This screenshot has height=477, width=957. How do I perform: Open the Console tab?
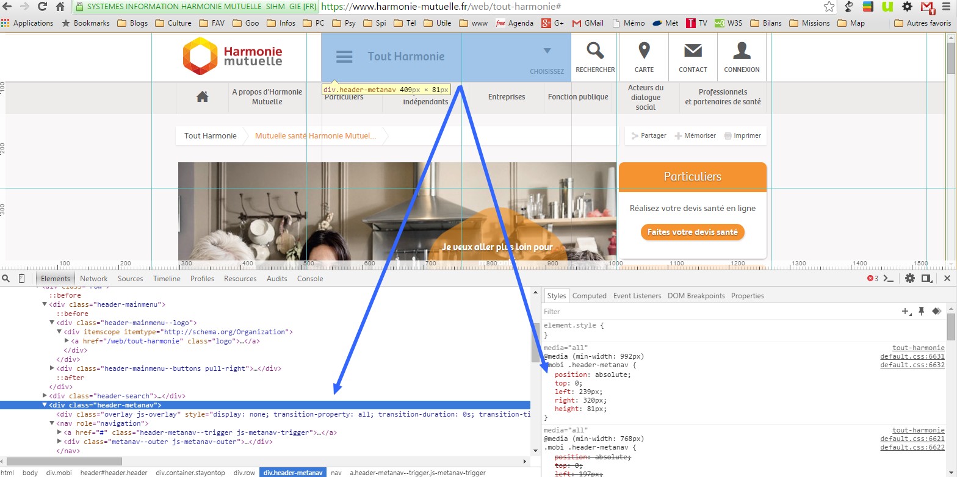[x=310, y=279]
